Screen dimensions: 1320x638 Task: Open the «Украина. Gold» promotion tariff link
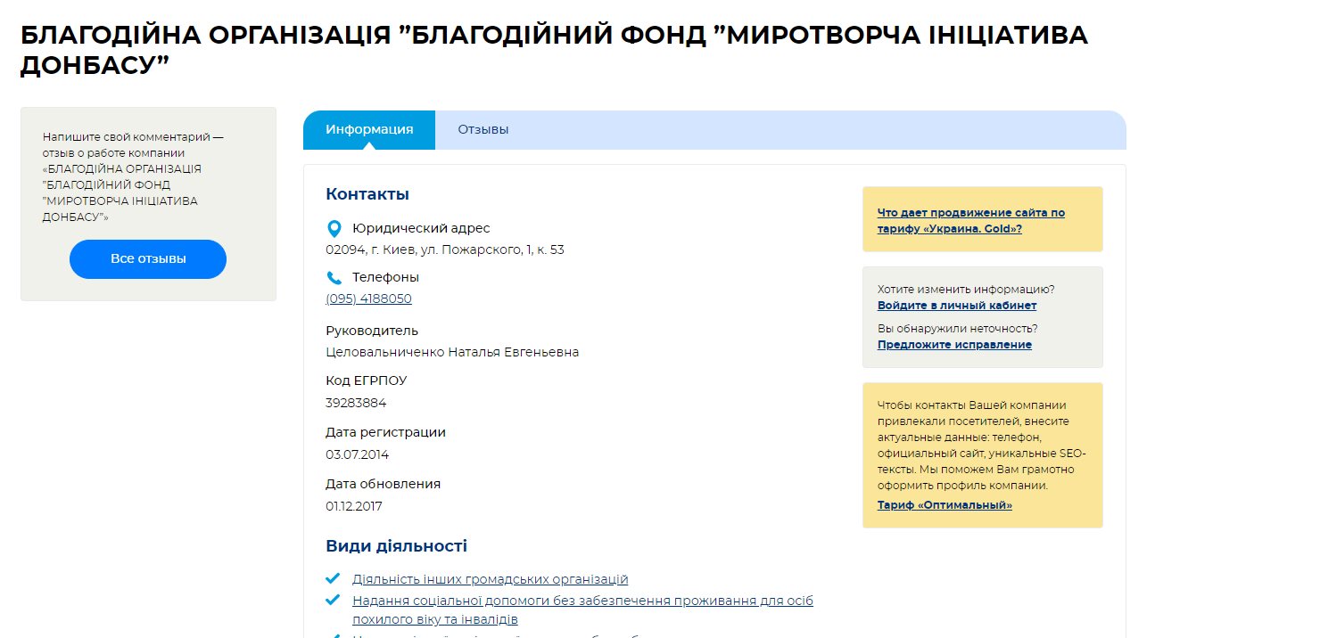tap(970, 220)
